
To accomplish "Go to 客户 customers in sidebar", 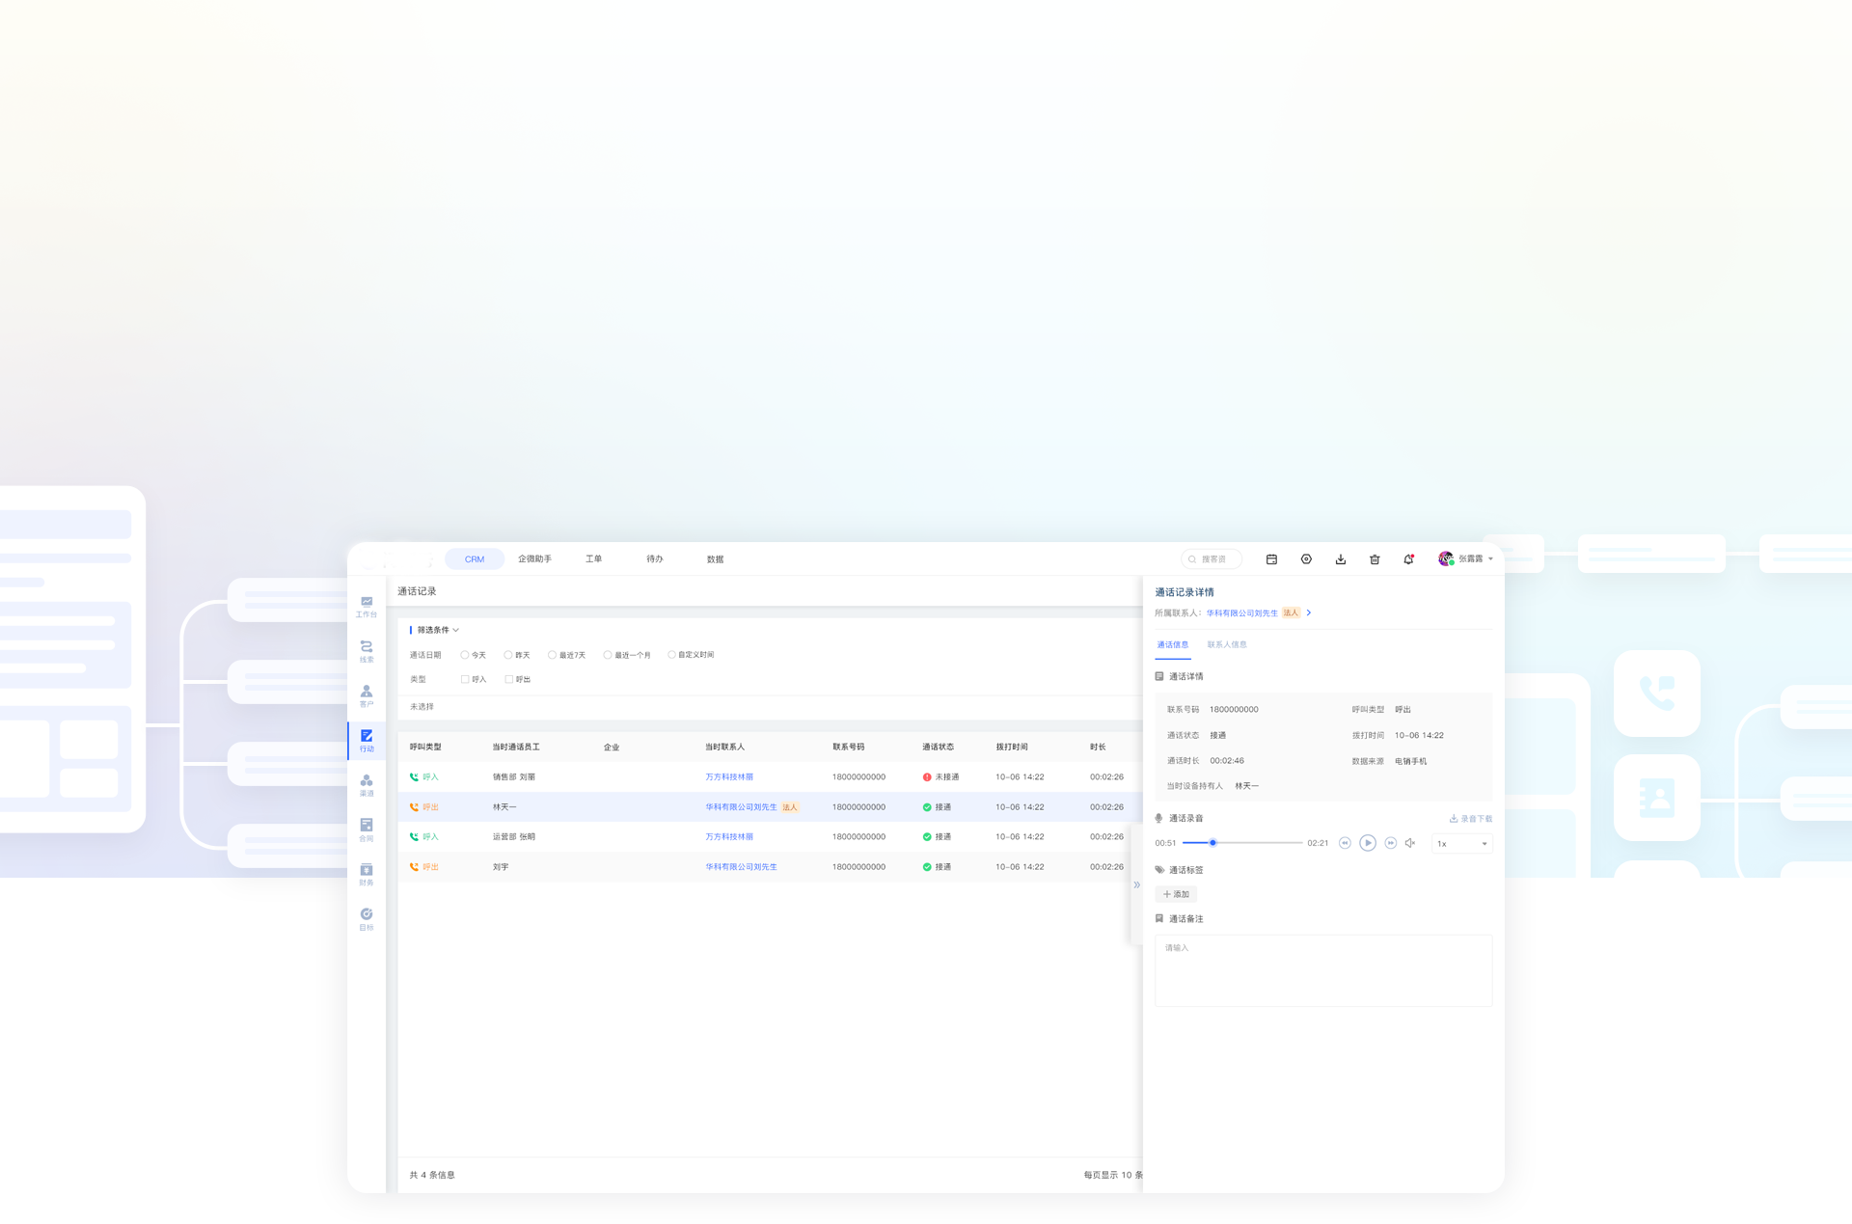I will 367,695.
